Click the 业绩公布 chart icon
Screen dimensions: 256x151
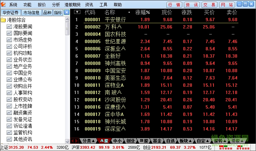[x=9, y=79]
